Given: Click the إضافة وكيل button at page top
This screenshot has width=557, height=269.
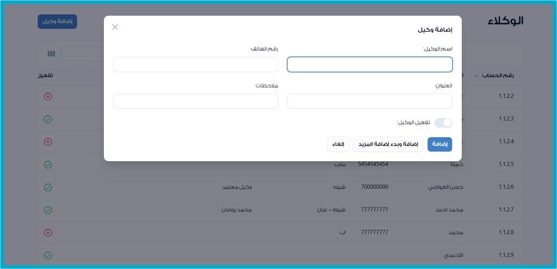Looking at the screenshot, I should point(57,21).
